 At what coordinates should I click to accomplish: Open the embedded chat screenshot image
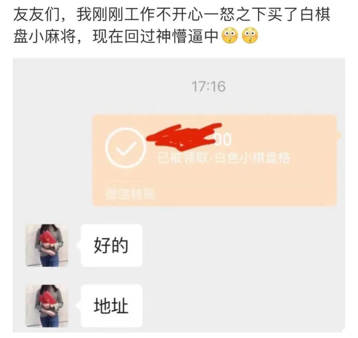(x=179, y=195)
